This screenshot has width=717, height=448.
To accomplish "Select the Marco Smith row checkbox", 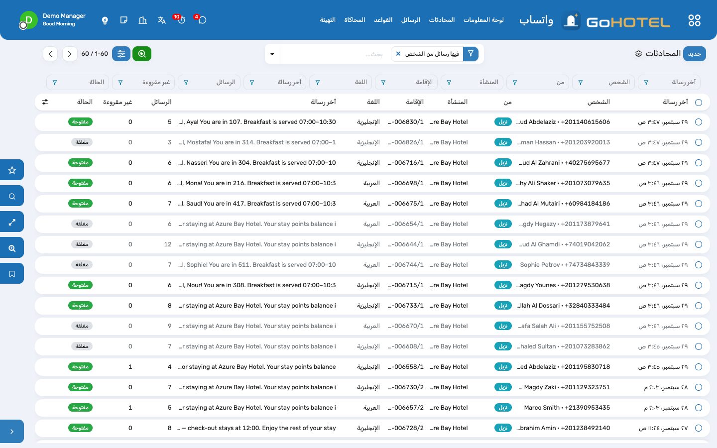I will pyautogui.click(x=699, y=408).
